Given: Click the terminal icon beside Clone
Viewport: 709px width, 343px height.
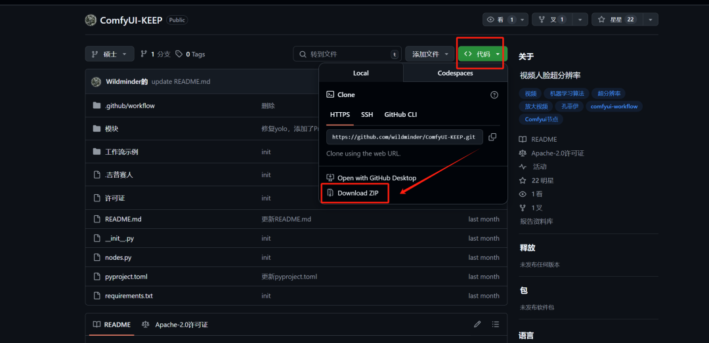Looking at the screenshot, I should click(x=330, y=95).
